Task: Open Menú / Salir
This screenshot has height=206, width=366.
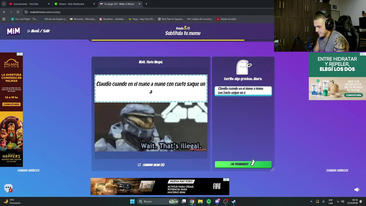Action: (x=39, y=31)
